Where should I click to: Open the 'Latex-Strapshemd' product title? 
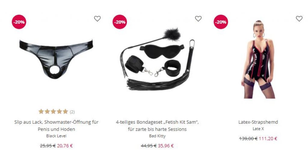click(x=258, y=122)
